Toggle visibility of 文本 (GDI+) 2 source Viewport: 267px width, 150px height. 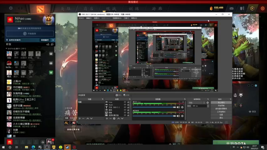tap(125, 107)
